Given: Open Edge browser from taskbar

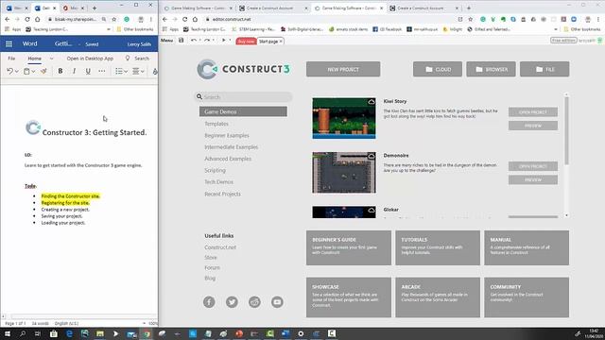Looking at the screenshot, I should pos(69,333).
